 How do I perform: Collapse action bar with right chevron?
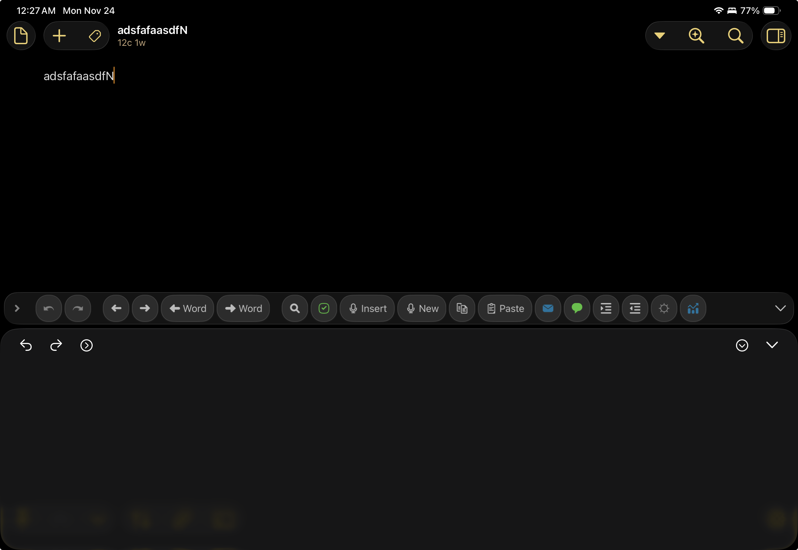pos(780,308)
